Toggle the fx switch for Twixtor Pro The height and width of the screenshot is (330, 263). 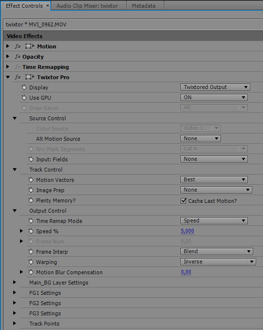(18, 77)
